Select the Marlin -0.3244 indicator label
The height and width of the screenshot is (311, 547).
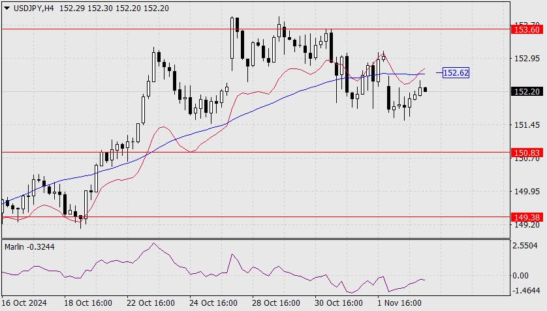coord(29,247)
